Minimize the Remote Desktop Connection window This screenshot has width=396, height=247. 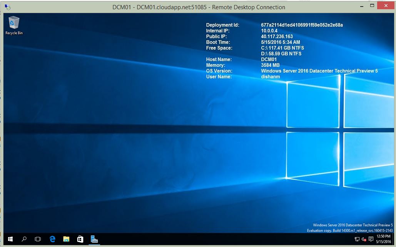tap(362, 5)
